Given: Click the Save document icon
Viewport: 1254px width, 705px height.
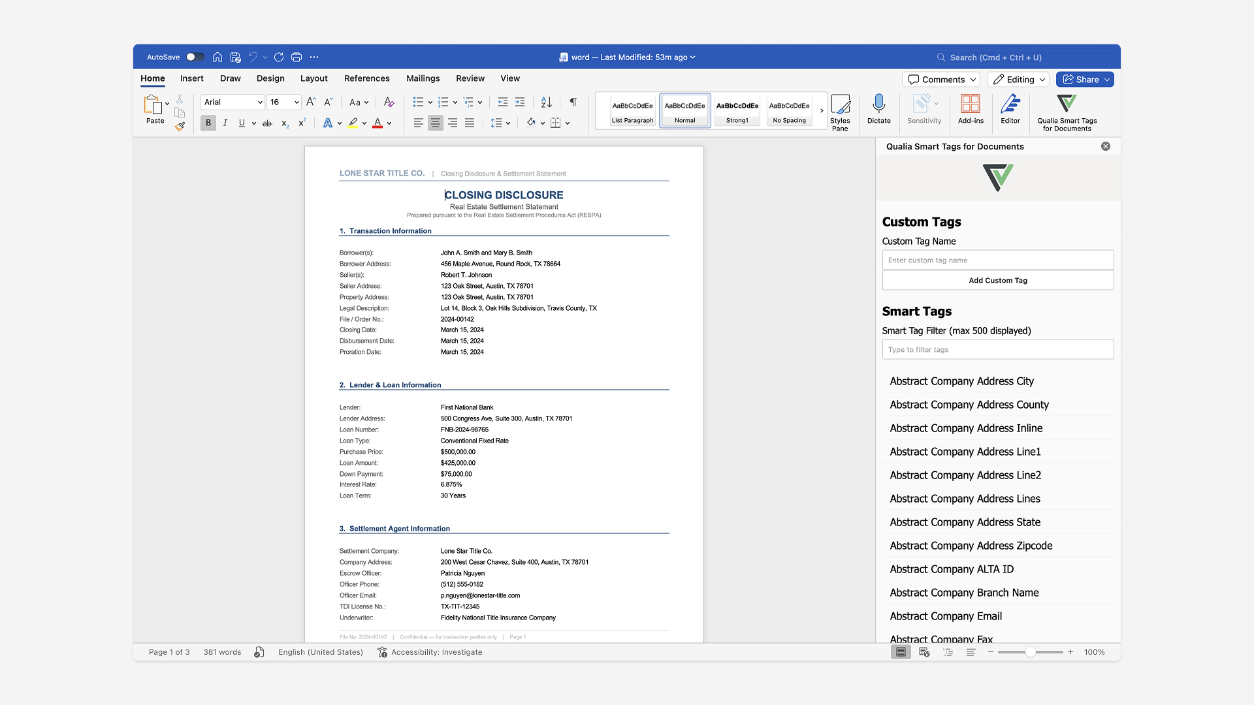Looking at the screenshot, I should tap(236, 57).
